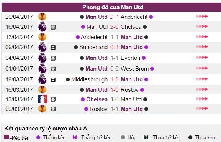
Task: Expand details arrows for the 09/04/2017 Sunderland match
Action: click(202, 47)
